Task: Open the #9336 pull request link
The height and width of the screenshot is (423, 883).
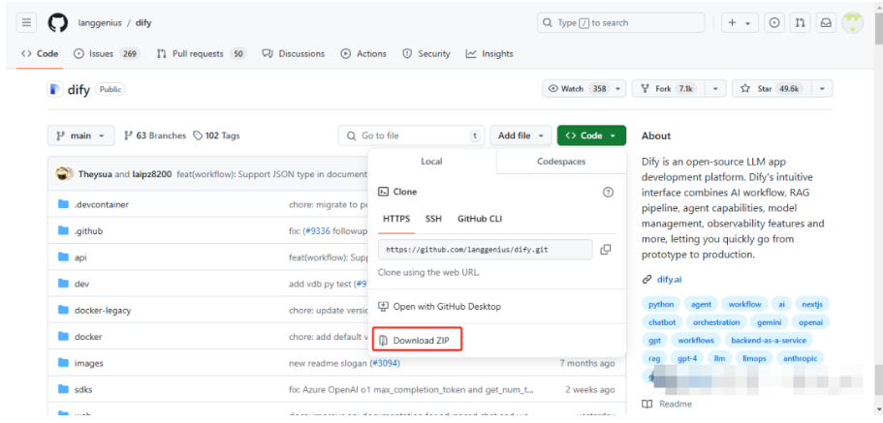Action: (317, 231)
